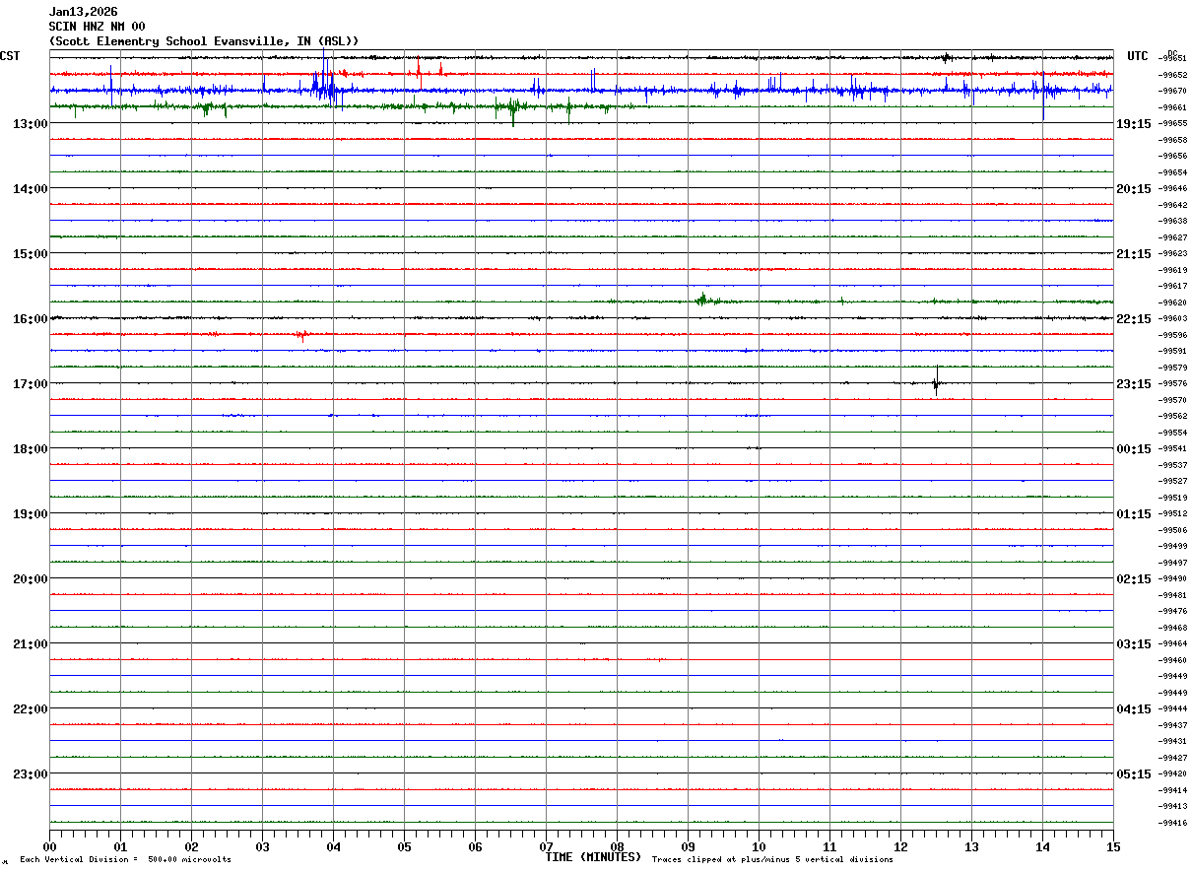Click the Traces clipped at plus/minus note
Image resolution: width=1192 pixels, height=873 pixels.
click(x=772, y=860)
